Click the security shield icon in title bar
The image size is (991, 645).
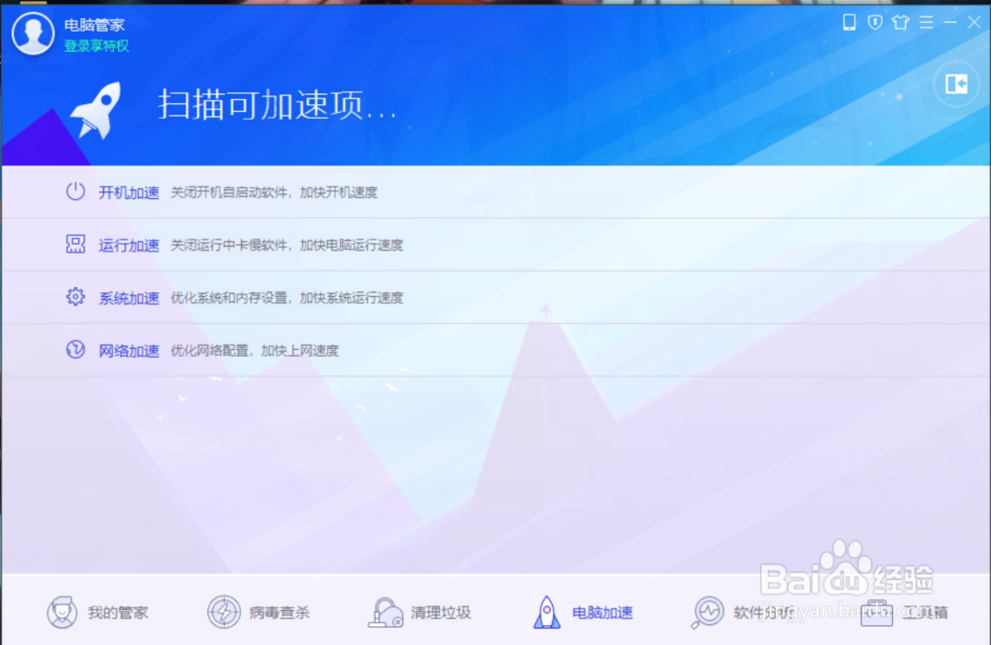pyautogui.click(x=874, y=22)
